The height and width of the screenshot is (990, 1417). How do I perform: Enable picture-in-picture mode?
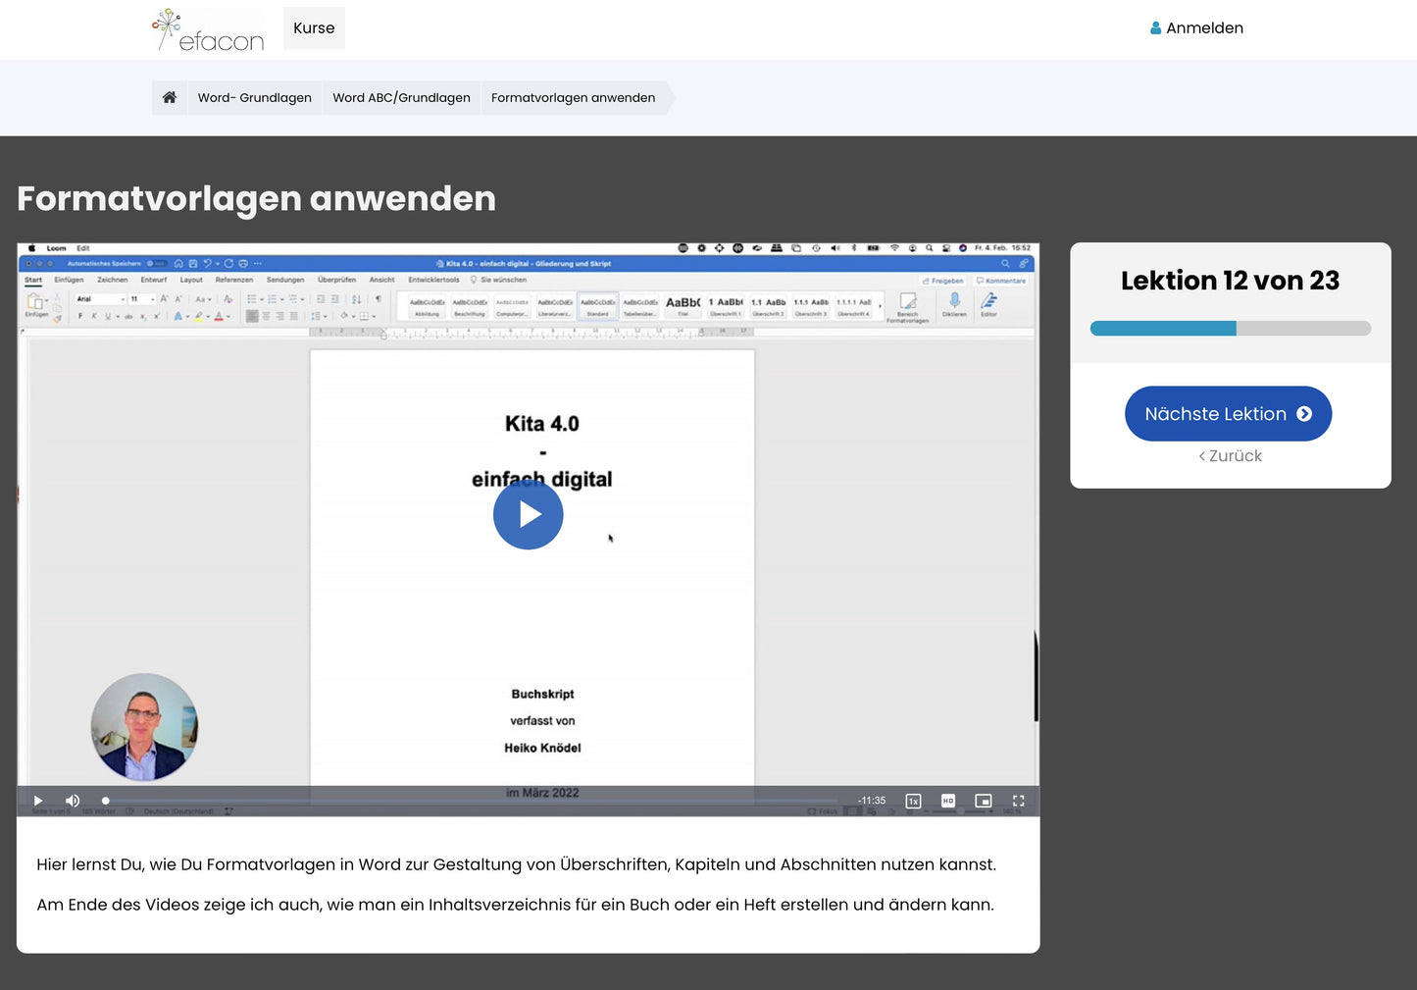tap(984, 801)
